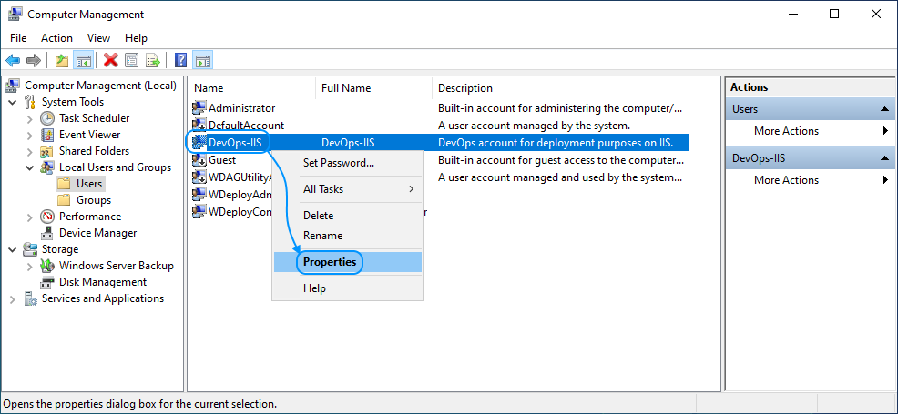The height and width of the screenshot is (414, 898).
Task: Click the Computer Management title bar icon
Action: pos(15,15)
